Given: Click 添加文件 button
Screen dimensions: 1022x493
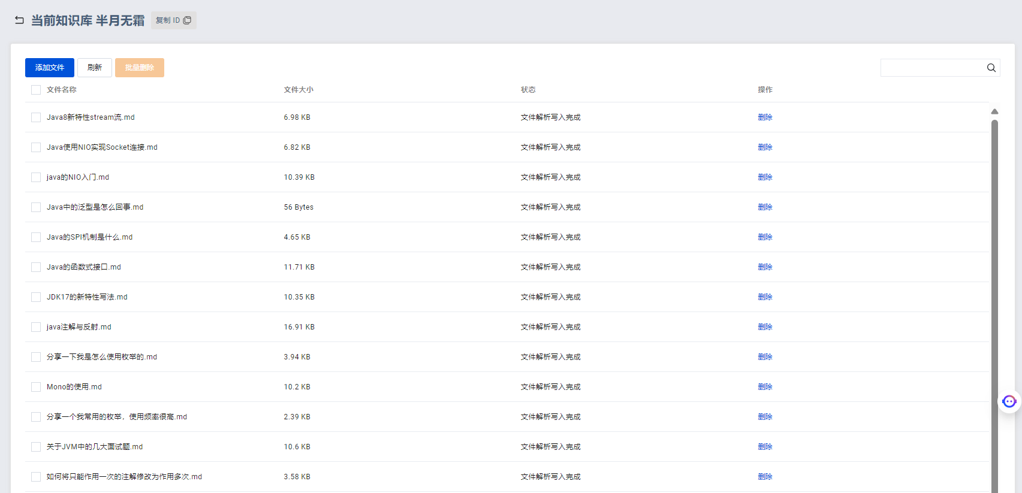Looking at the screenshot, I should tap(50, 68).
